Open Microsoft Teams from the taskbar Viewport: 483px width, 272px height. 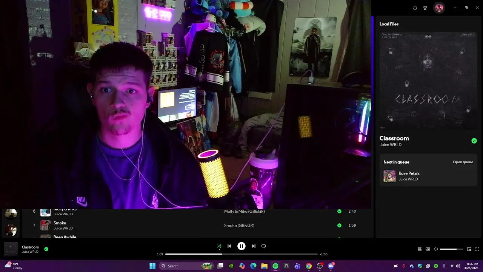(x=297, y=266)
